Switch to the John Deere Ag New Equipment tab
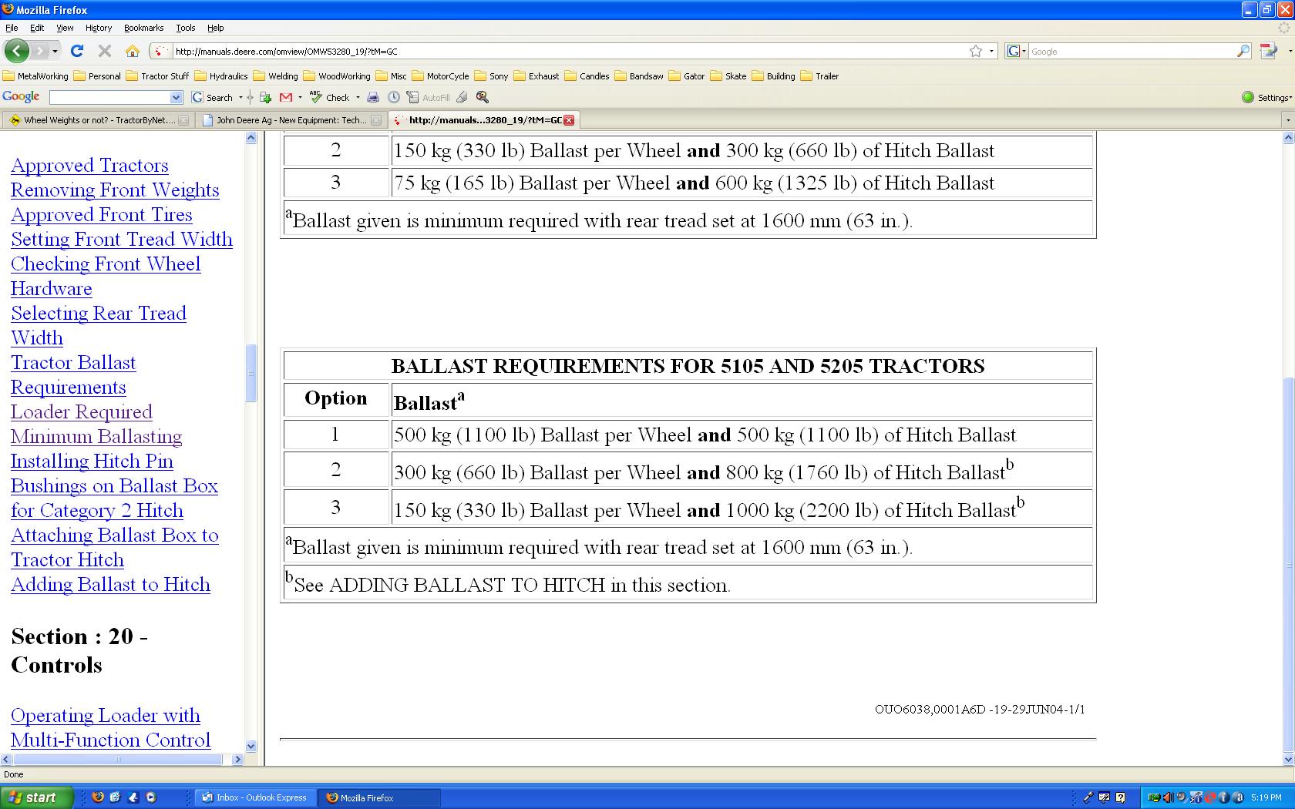The image size is (1295, 809). pos(290,120)
